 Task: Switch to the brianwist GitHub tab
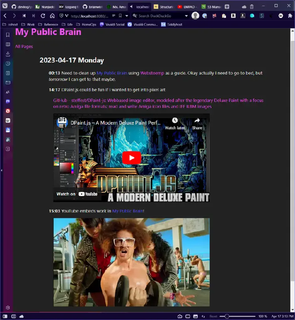pos(93,7)
